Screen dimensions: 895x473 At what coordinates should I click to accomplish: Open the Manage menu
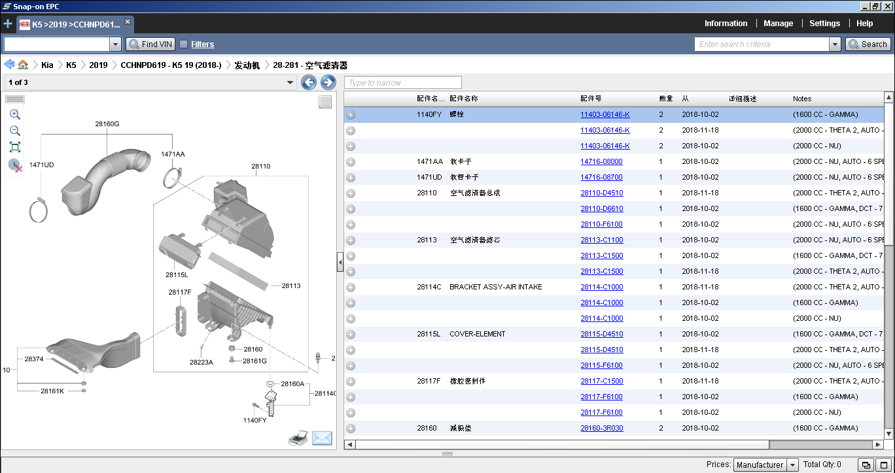coord(779,24)
